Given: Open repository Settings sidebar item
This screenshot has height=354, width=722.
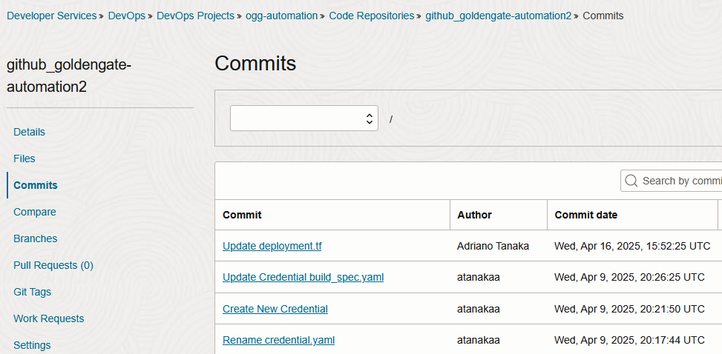Looking at the screenshot, I should click(32, 345).
